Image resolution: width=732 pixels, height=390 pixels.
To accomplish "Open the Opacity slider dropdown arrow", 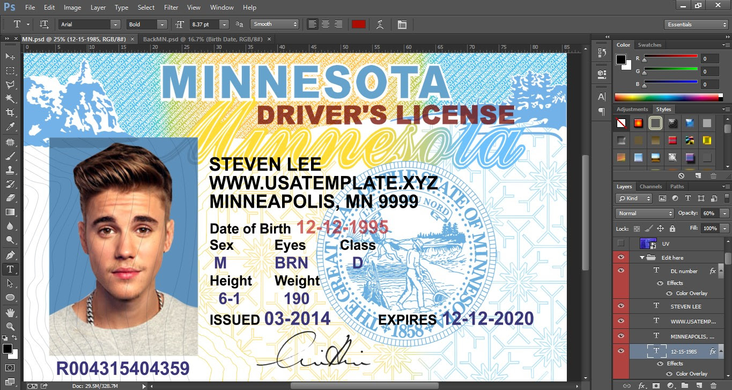I will pyautogui.click(x=725, y=213).
